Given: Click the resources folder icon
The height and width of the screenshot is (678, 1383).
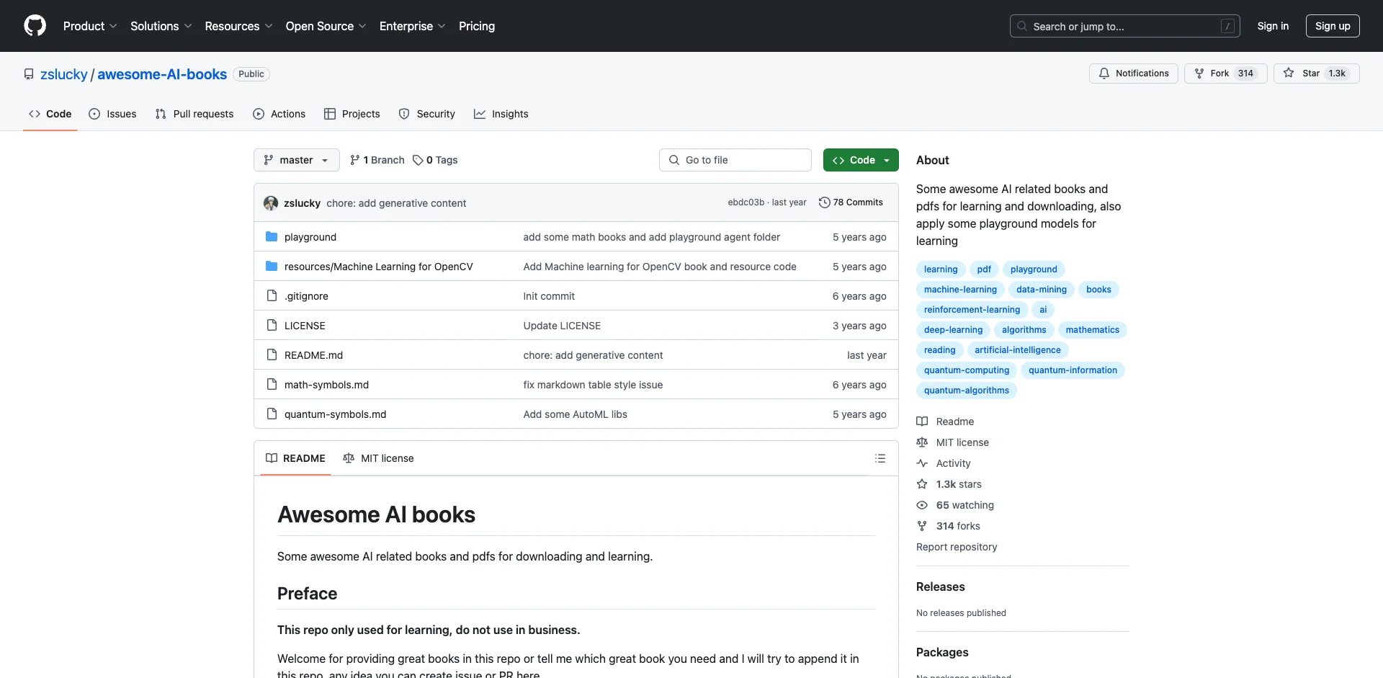Looking at the screenshot, I should 272,267.
